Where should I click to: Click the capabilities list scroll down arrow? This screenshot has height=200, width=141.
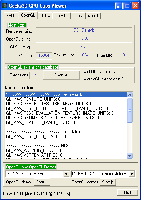pos(130,155)
